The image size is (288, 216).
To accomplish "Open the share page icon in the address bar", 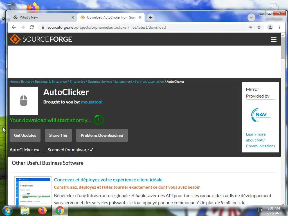I will pyautogui.click(x=250, y=27).
